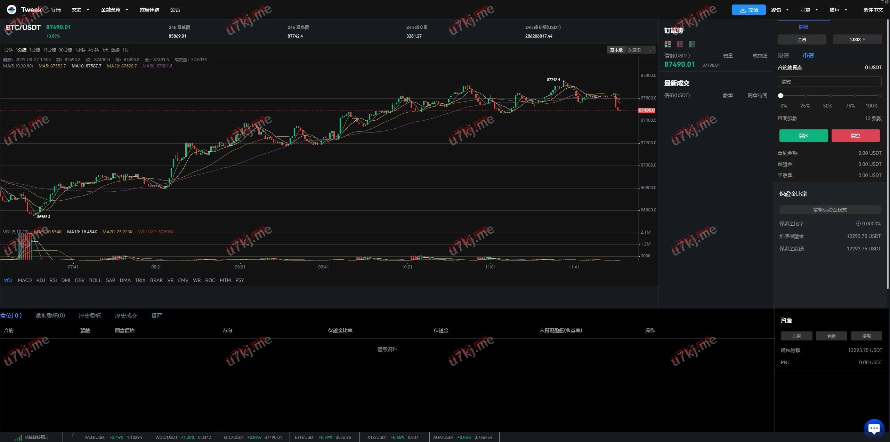Click the Tweek logo icon

(x=11, y=10)
